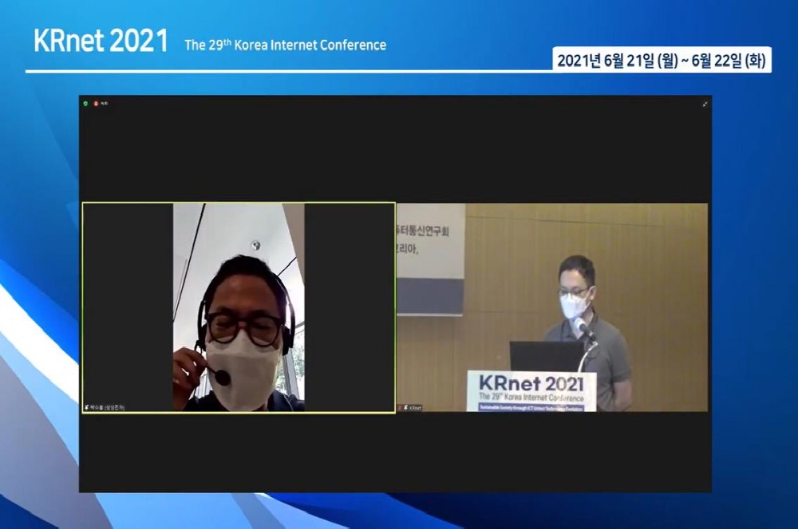
Task: Click the date badge showing 2021년 6월 21일
Action: [662, 61]
